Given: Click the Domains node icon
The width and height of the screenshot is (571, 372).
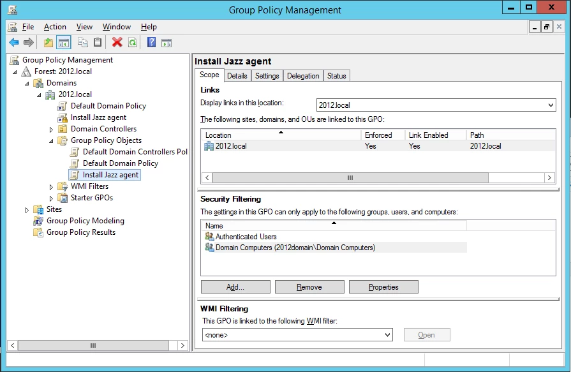Looking at the screenshot, I should (38, 83).
